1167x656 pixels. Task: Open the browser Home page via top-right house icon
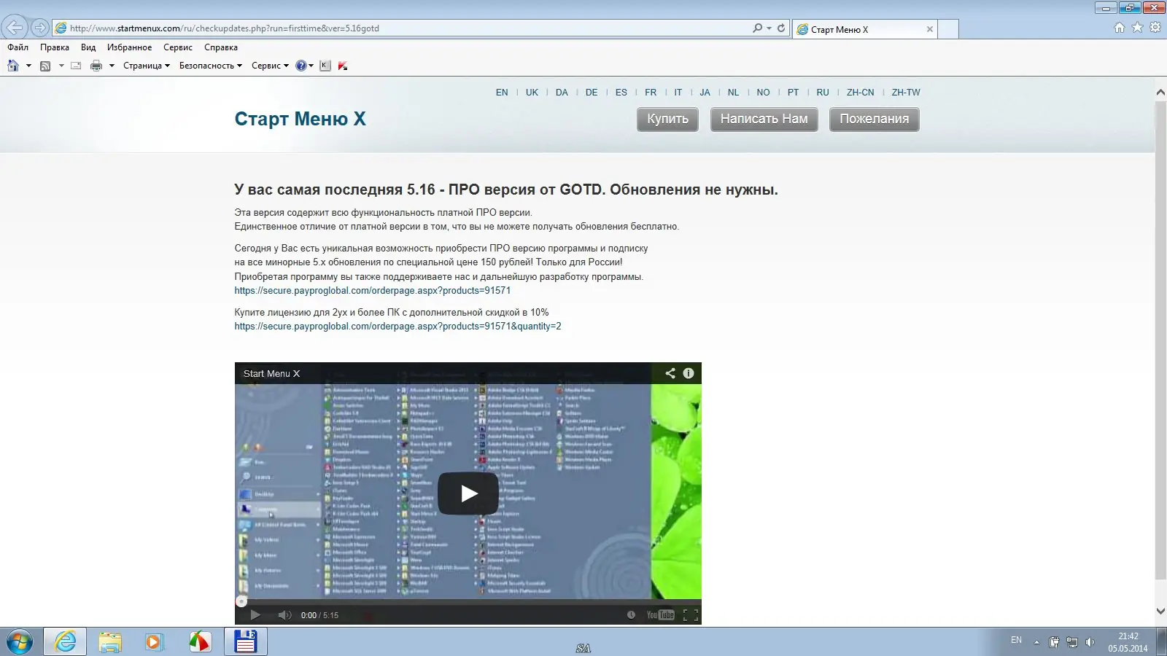[1120, 28]
